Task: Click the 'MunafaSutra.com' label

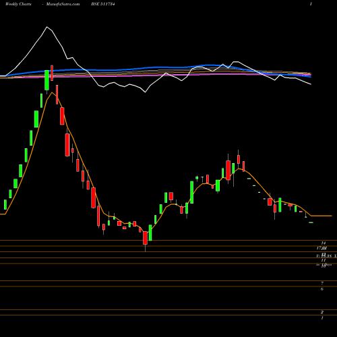Action: 63,4
